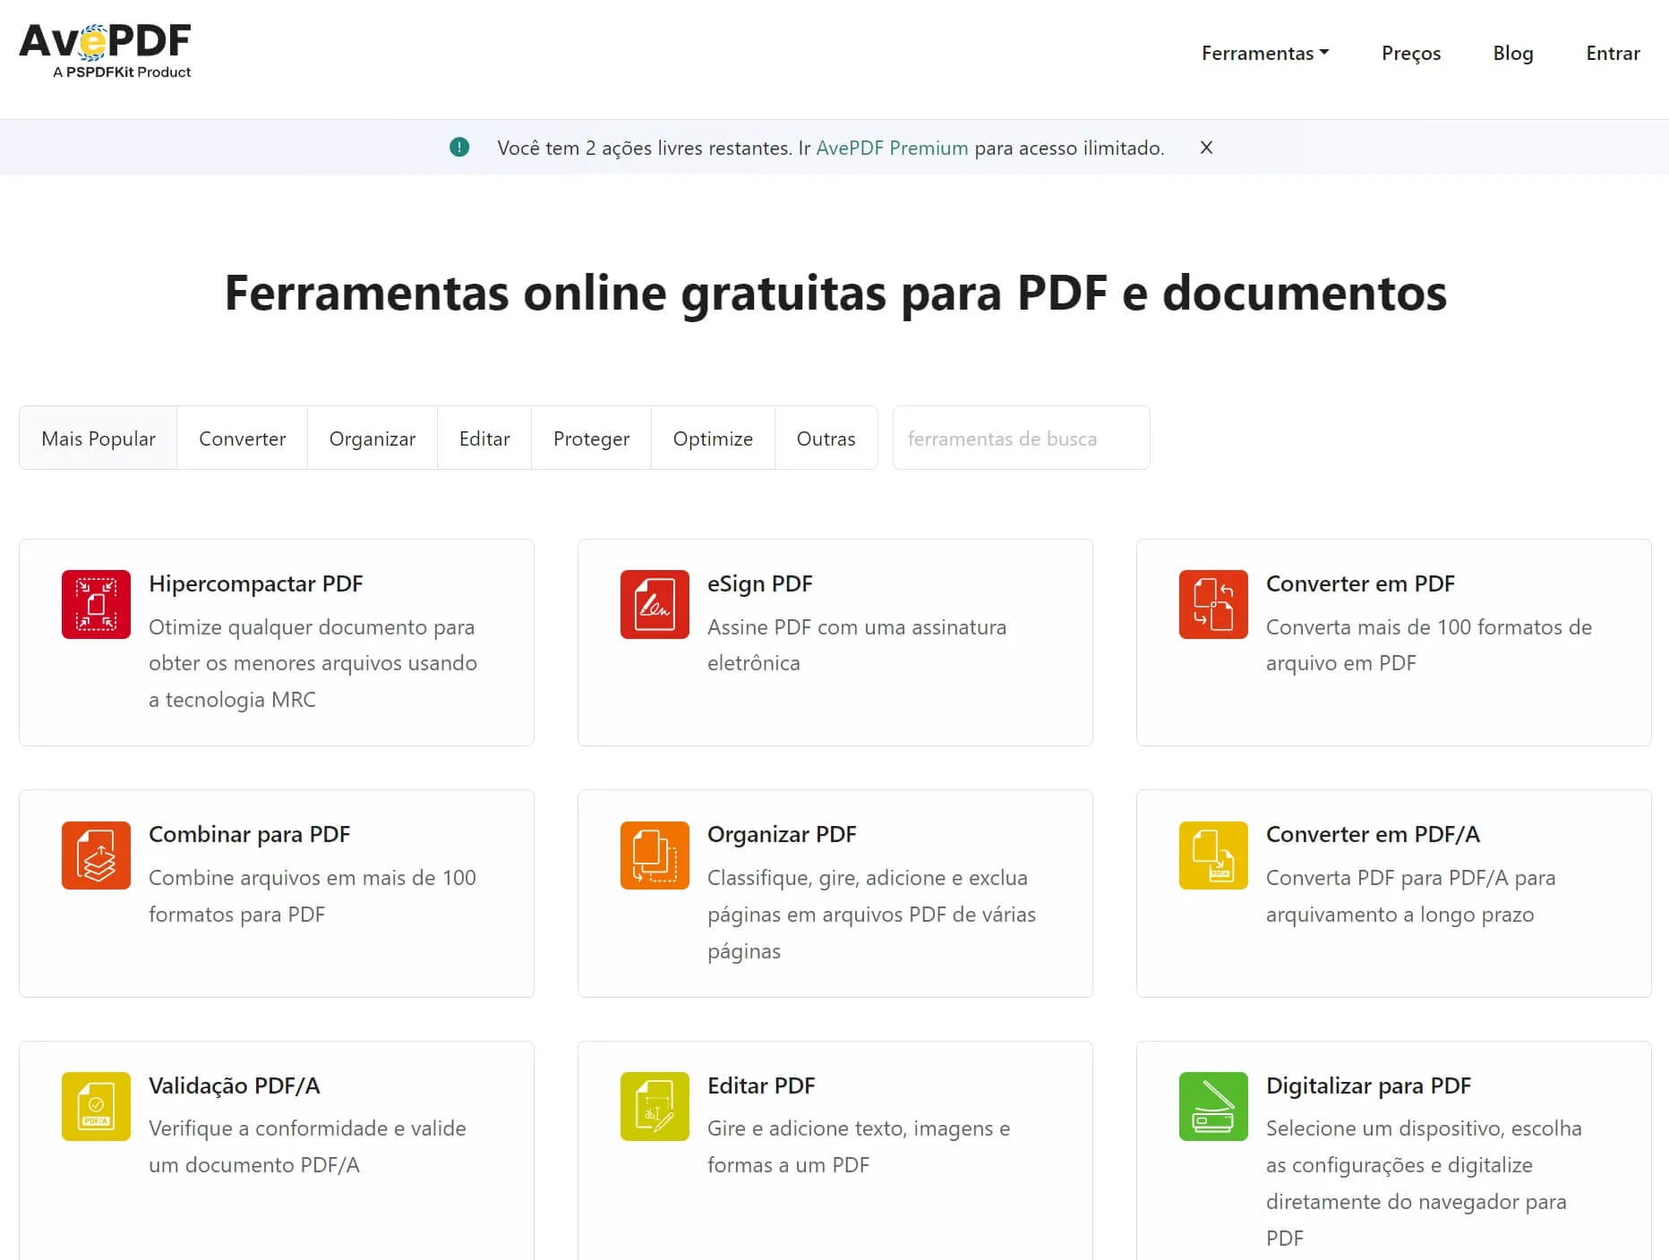Select the Hipercompactar PDF tool icon

(95, 605)
